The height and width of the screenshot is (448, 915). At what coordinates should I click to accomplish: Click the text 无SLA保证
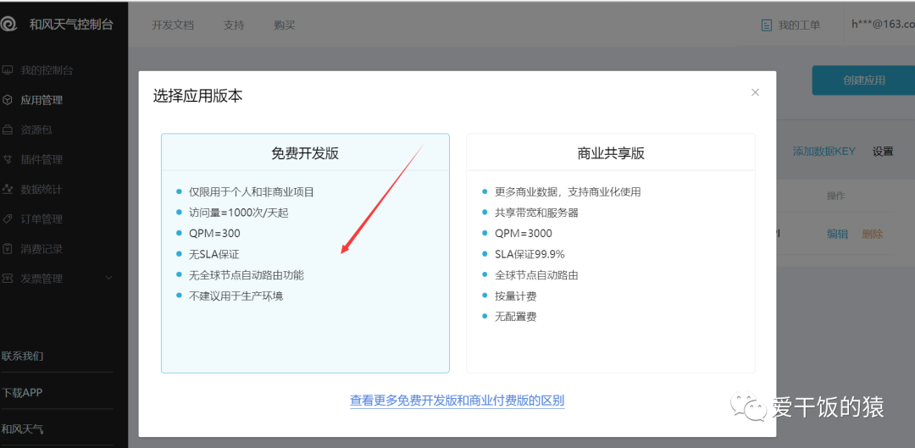(x=214, y=254)
